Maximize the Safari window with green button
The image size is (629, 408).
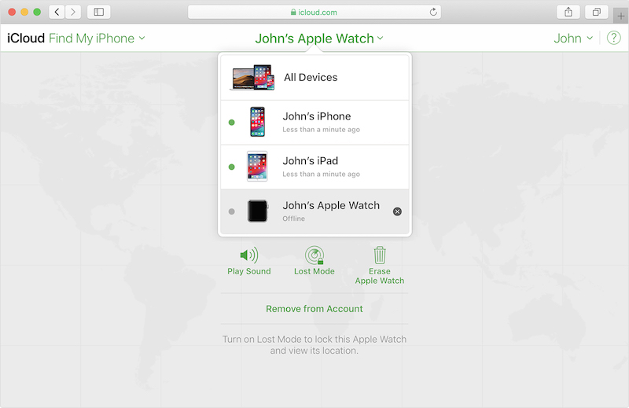[x=37, y=12]
